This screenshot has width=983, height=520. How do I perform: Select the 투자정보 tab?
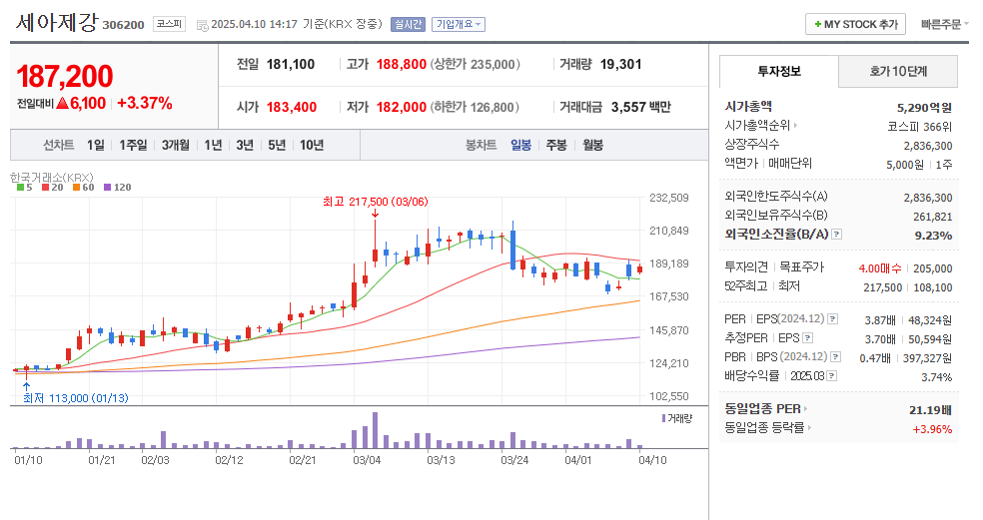point(778,71)
